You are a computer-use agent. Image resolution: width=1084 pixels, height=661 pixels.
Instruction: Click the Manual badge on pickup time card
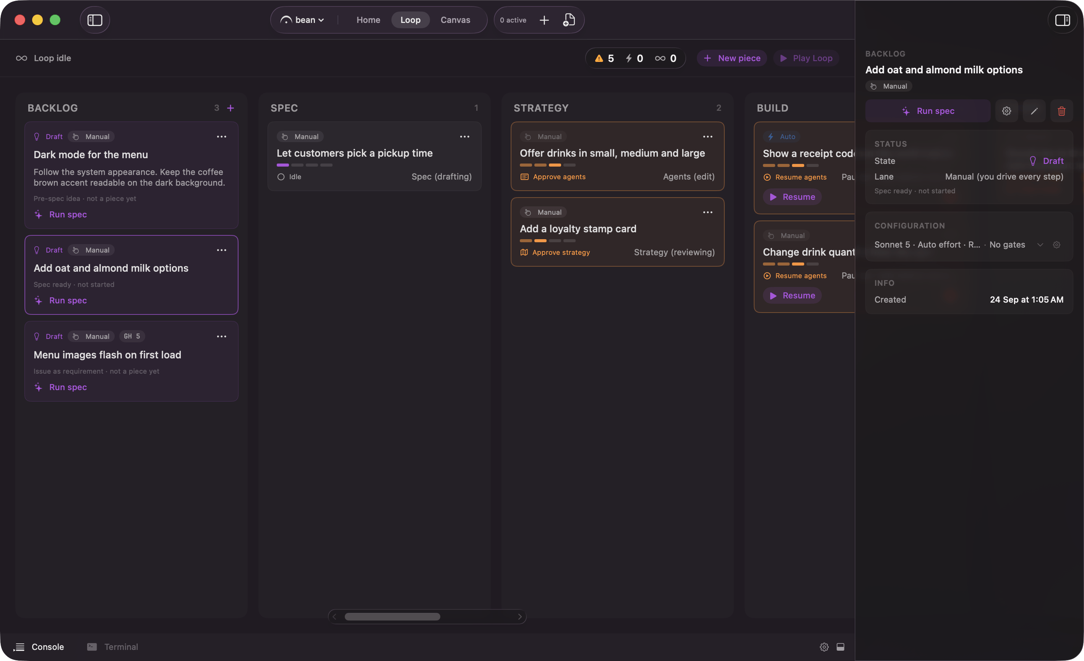(x=300, y=137)
